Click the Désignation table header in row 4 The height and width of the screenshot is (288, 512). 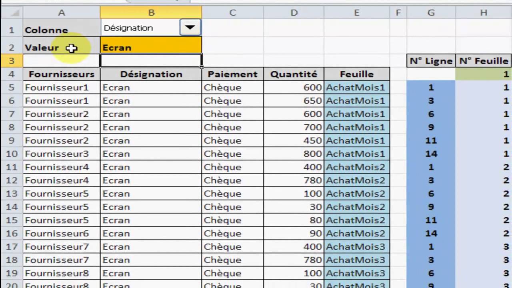[151, 74]
